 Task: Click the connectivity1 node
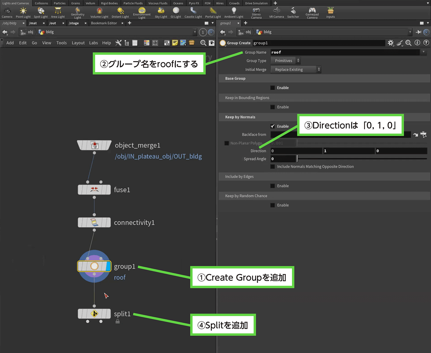[94, 222]
